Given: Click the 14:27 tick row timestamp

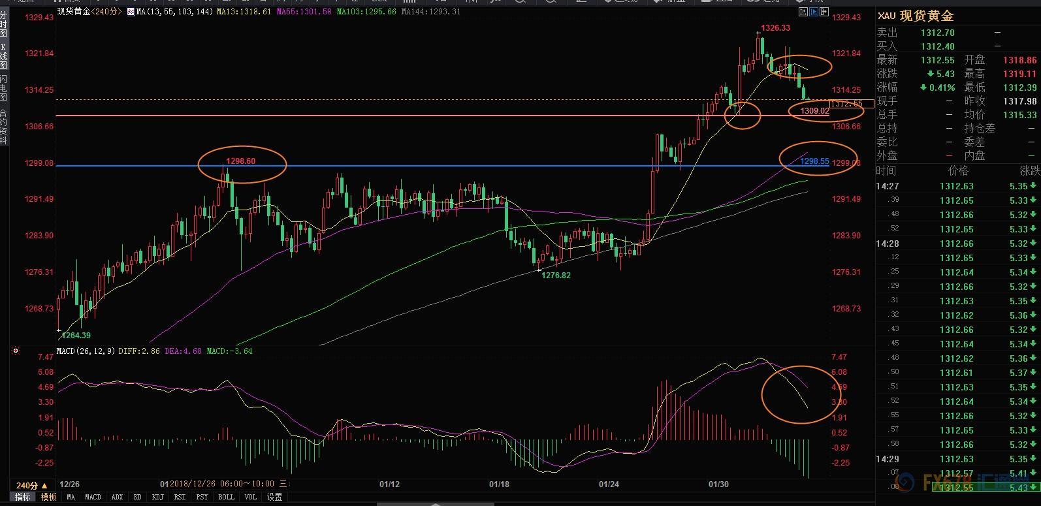Looking at the screenshot, I should (888, 186).
